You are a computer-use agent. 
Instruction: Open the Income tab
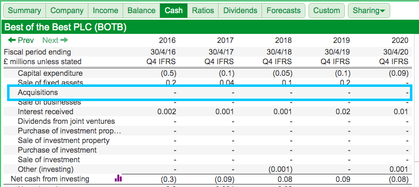(x=106, y=11)
